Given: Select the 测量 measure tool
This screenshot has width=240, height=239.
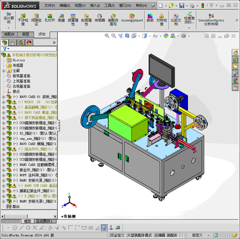Looking at the screenshot, I should 61,18.
